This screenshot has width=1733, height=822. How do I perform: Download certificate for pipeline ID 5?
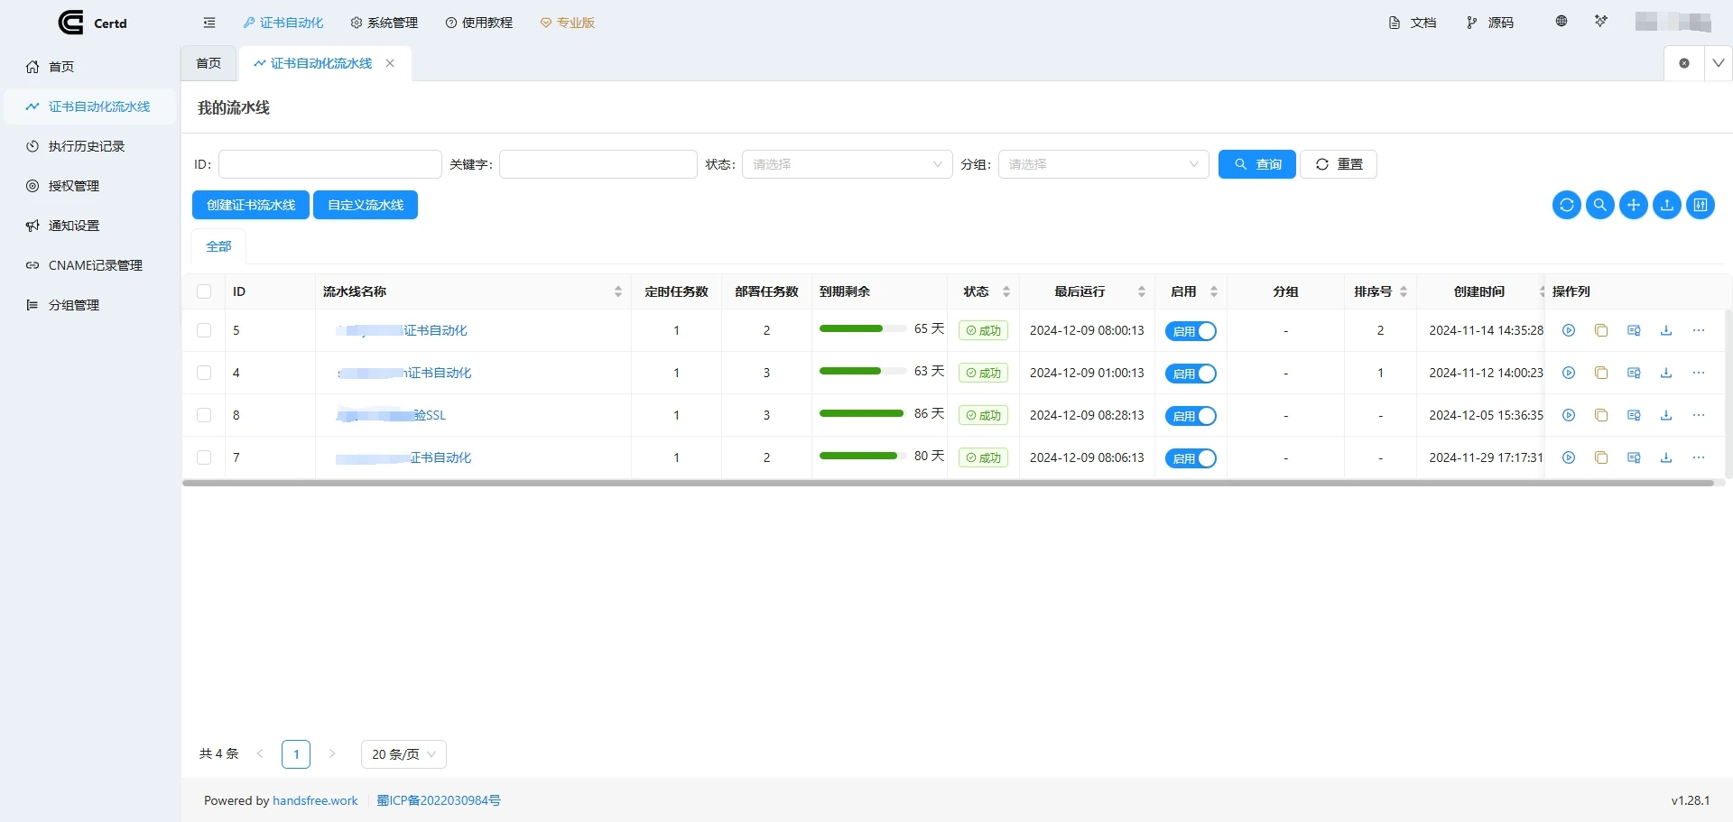coord(1666,330)
